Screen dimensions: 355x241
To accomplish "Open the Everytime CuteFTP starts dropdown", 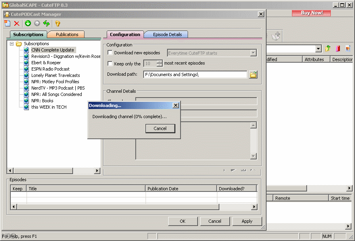I will [253, 53].
